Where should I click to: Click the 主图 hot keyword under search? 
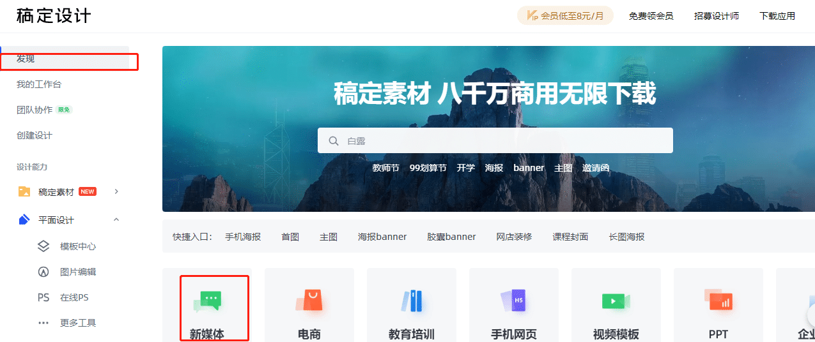pyautogui.click(x=563, y=168)
